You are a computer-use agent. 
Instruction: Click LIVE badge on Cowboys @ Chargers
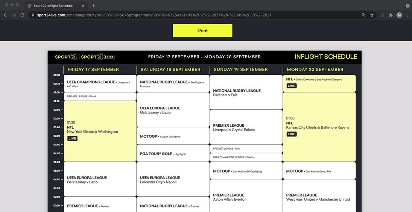(x=291, y=86)
